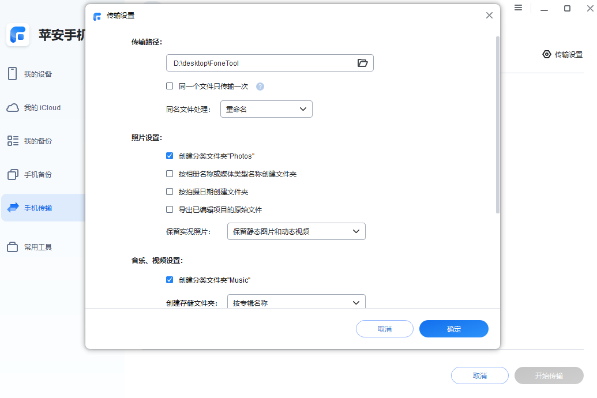Open 常用工具 from the sidebar
The width and height of the screenshot is (597, 398).
point(35,246)
